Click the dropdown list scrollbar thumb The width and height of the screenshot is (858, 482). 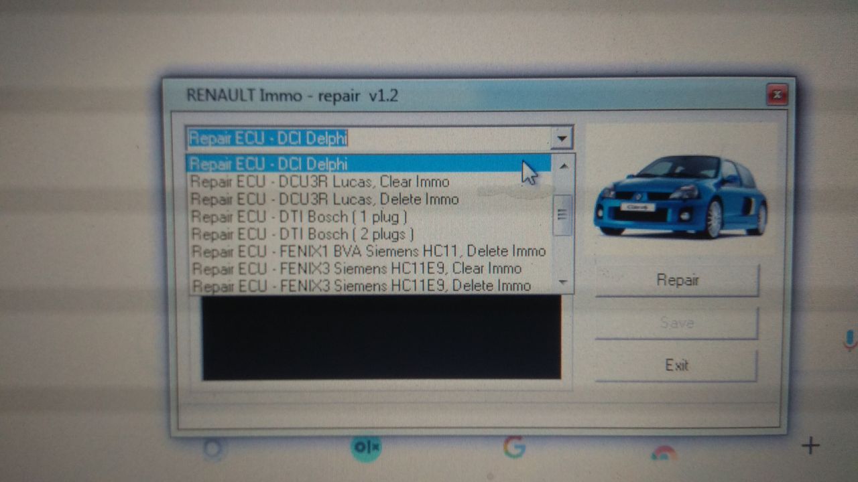[562, 215]
